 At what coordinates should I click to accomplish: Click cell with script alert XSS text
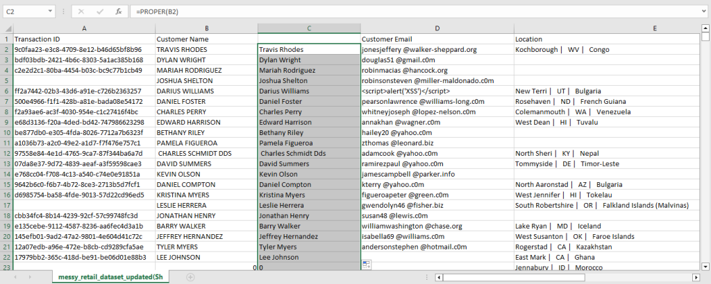[437, 91]
